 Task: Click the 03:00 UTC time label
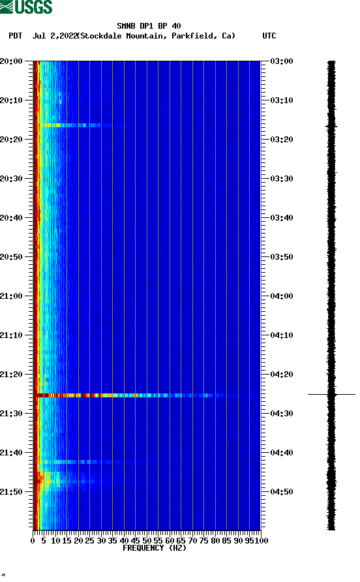coord(282,61)
